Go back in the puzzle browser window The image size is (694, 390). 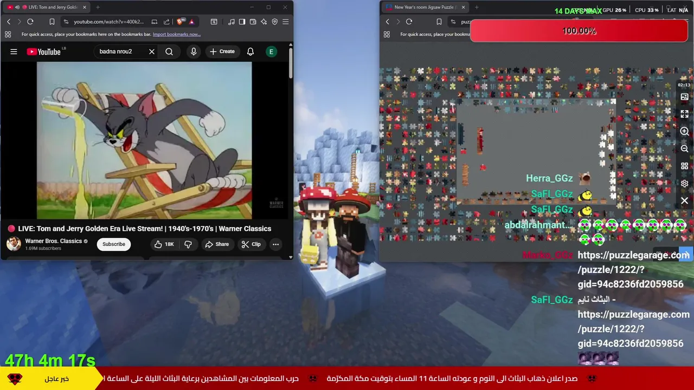point(387,22)
